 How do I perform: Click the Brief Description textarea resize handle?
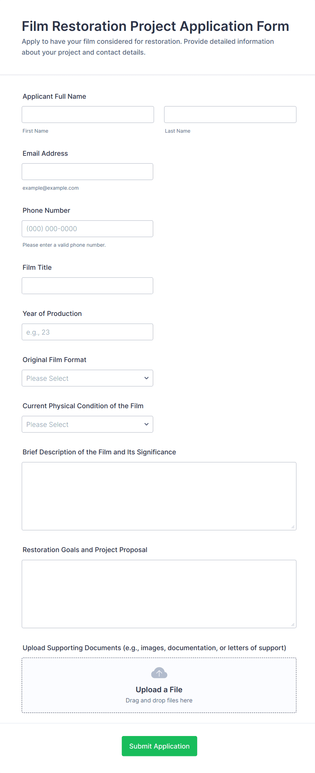293,527
